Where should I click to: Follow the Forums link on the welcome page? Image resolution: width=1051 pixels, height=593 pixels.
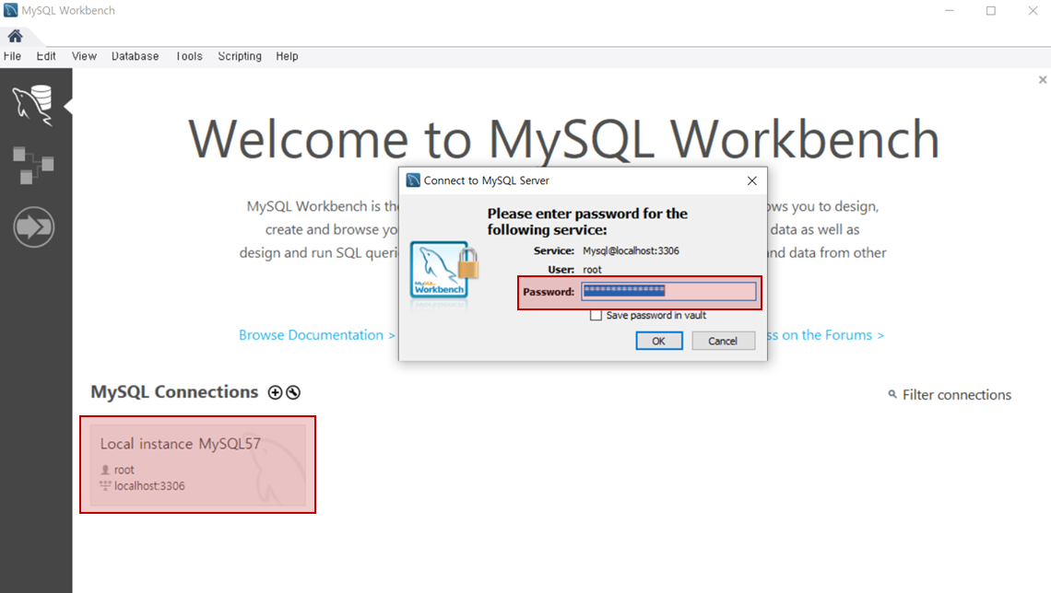tap(826, 334)
